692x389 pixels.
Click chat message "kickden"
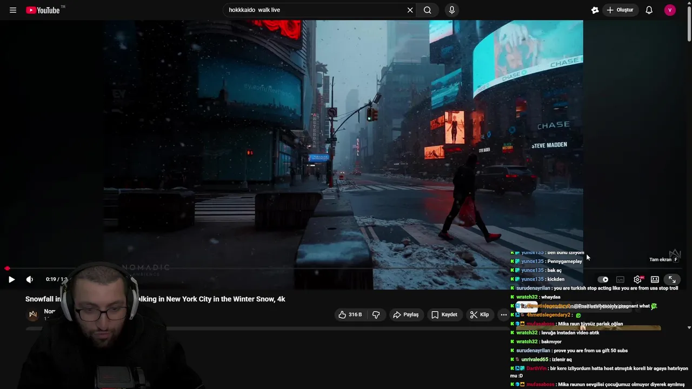[x=556, y=279]
